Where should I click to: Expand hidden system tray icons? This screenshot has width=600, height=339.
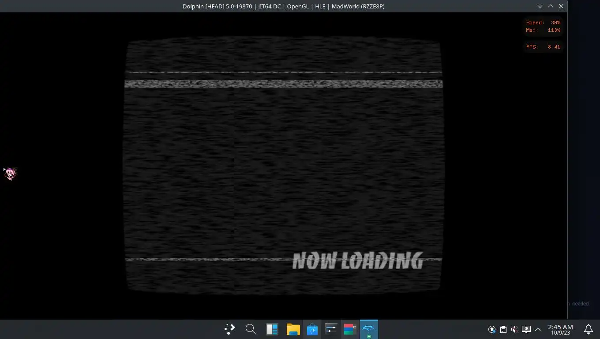[x=537, y=329]
